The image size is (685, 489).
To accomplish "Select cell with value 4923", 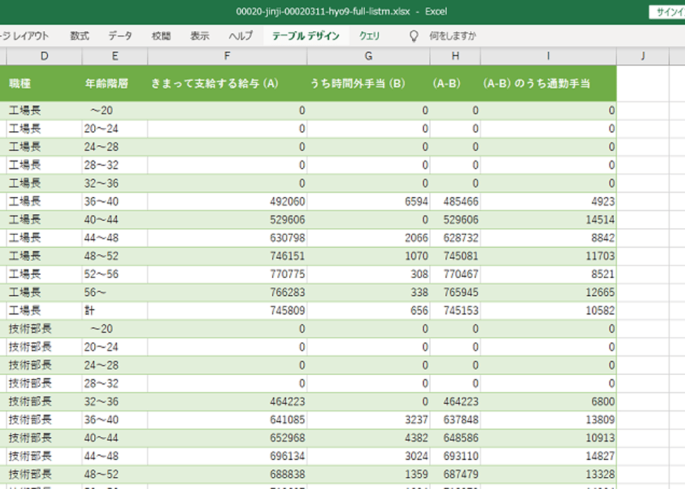I will [549, 202].
